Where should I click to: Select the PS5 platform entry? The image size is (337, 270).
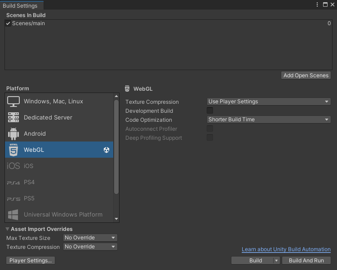59,198
